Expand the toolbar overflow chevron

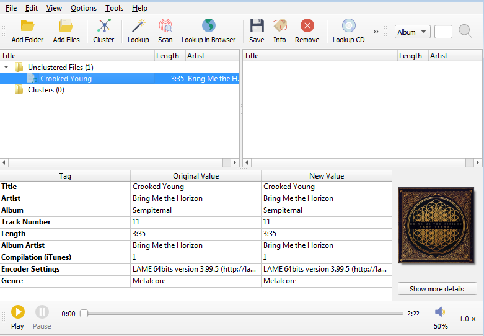coord(376,32)
